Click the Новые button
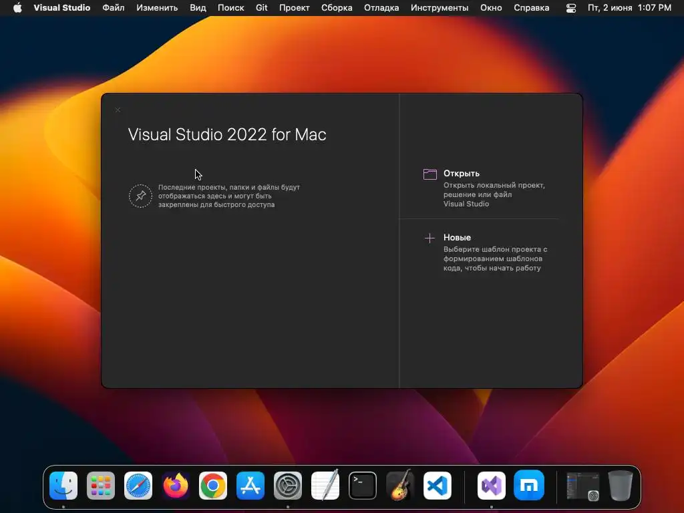This screenshot has height=513, width=684. [457, 237]
